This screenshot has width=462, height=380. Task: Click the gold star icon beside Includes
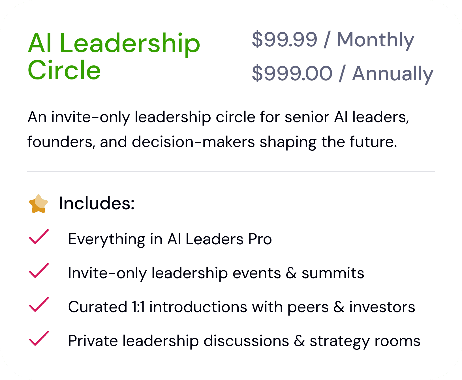pyautogui.click(x=38, y=204)
